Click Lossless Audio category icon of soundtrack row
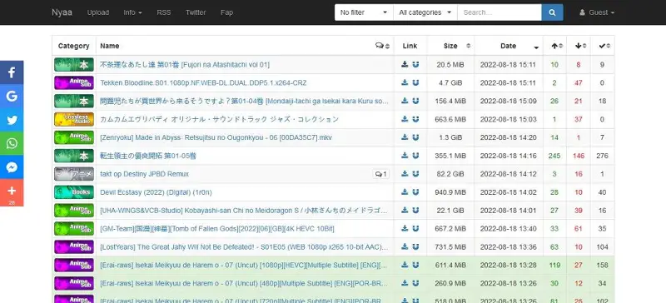Image resolution: width=666 pixels, height=303 pixels. [74, 119]
